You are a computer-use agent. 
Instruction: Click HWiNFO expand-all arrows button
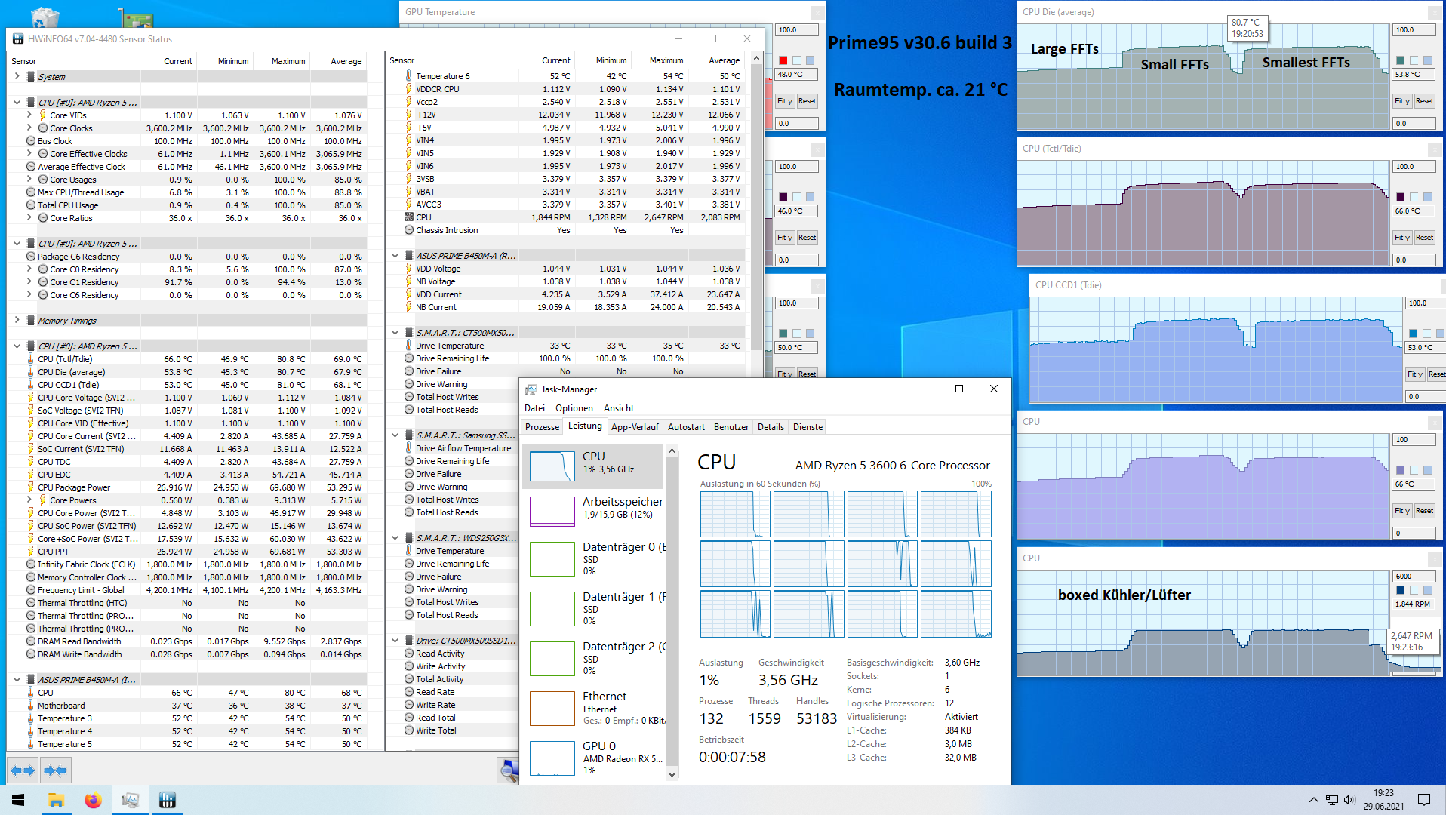pyautogui.click(x=23, y=770)
